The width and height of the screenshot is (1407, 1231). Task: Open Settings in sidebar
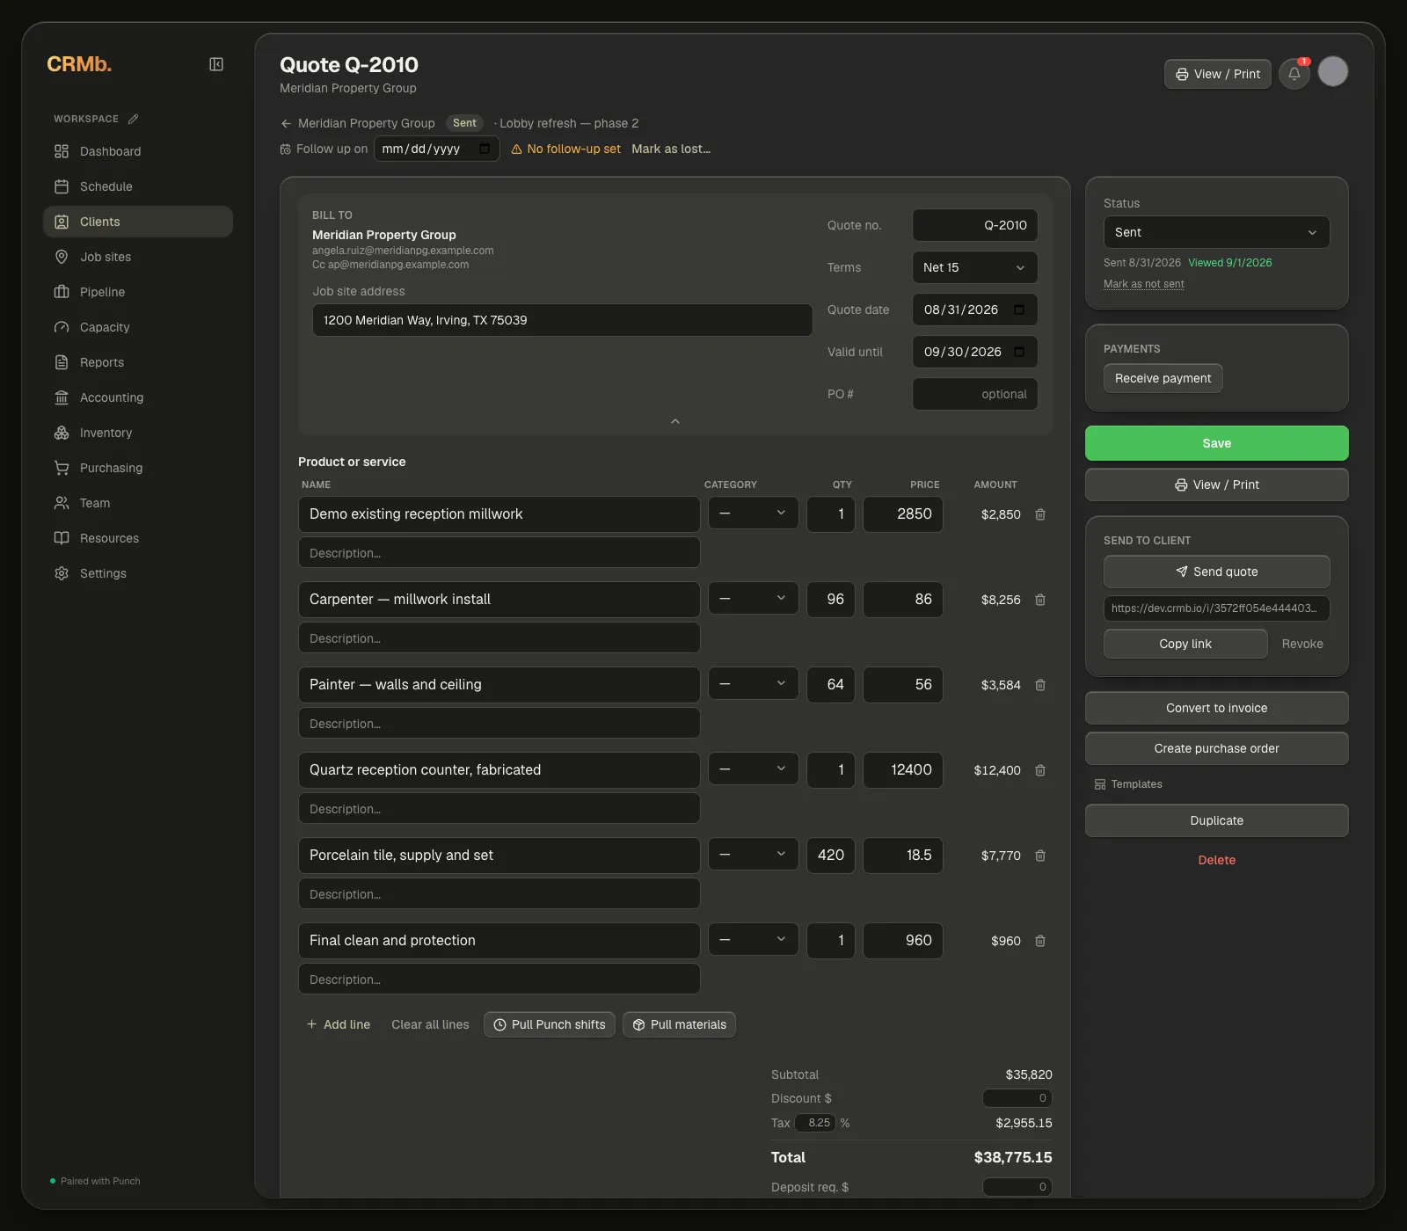138,573
